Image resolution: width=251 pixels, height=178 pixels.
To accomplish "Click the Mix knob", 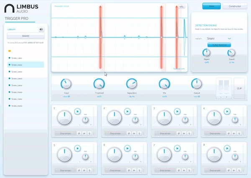I will 164,84.
